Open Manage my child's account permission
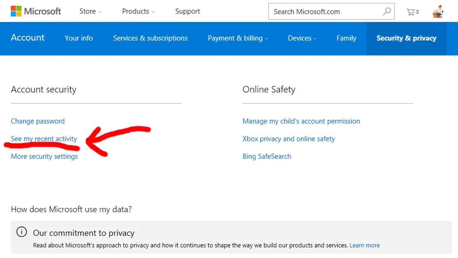 point(301,121)
